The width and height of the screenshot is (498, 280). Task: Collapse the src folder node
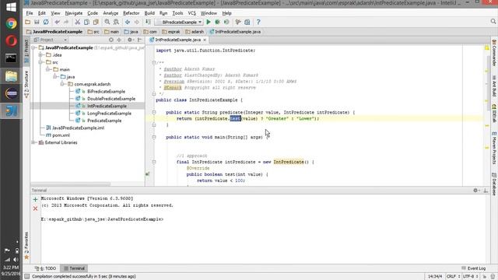[x=40, y=62]
